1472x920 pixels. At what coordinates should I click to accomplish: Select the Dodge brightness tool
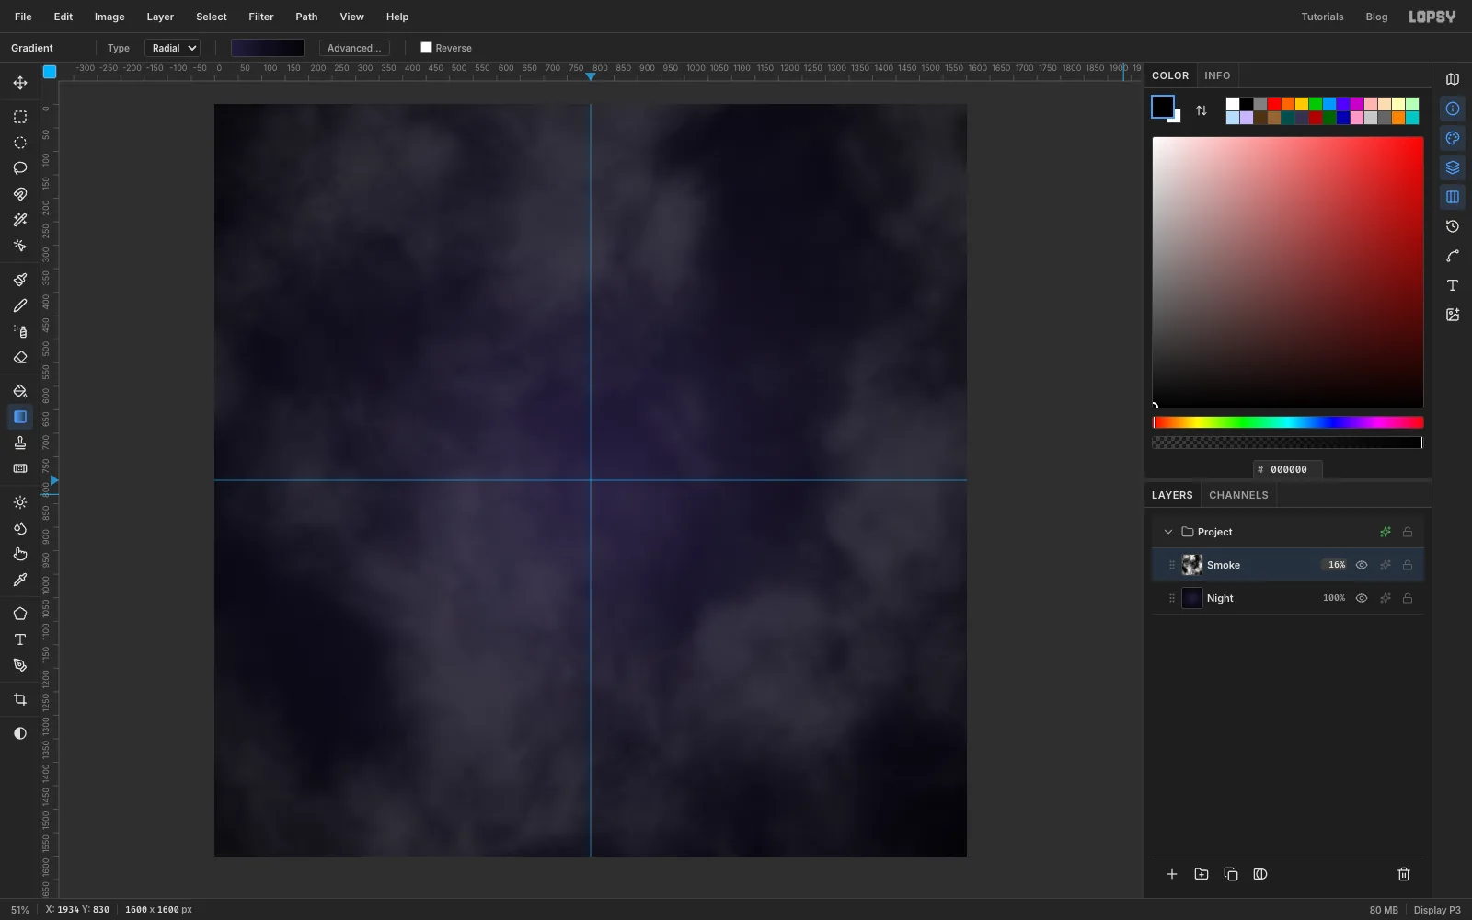[x=20, y=502]
